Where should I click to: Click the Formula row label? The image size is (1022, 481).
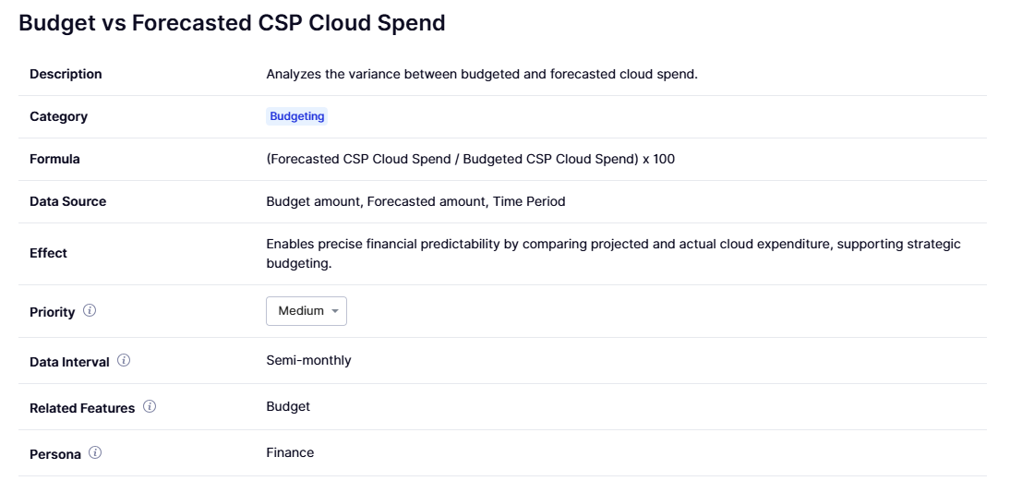coord(54,159)
